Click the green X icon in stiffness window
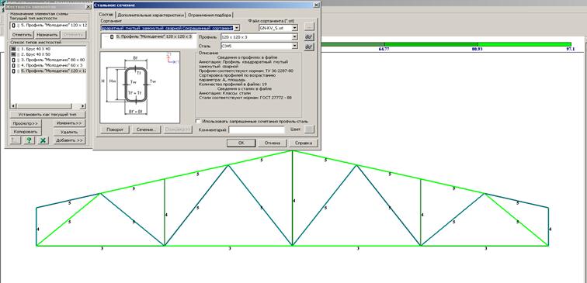The width and height of the screenshot is (587, 283). tap(43, 140)
